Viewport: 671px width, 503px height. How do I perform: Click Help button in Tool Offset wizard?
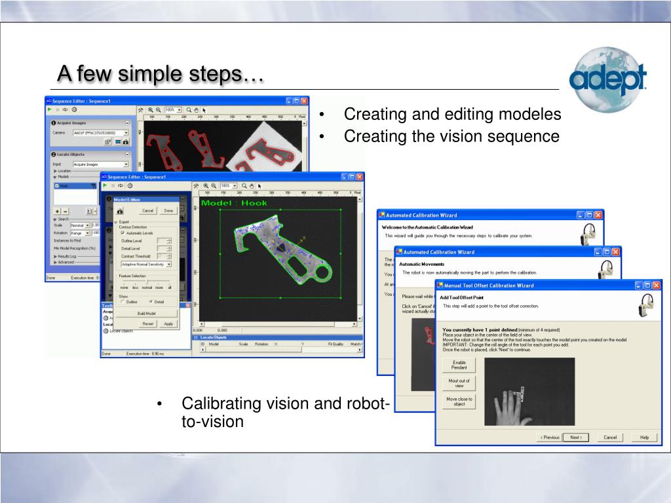(x=645, y=437)
